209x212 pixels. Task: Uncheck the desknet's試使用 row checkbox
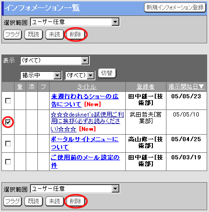(x=8, y=122)
